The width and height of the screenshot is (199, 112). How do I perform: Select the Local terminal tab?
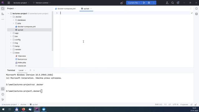pos(21,70)
